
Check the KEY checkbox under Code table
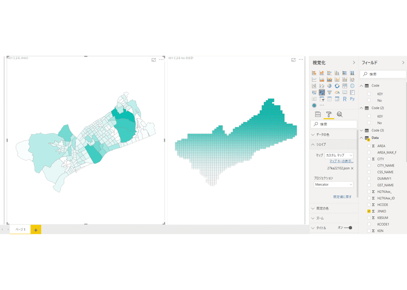click(x=369, y=94)
